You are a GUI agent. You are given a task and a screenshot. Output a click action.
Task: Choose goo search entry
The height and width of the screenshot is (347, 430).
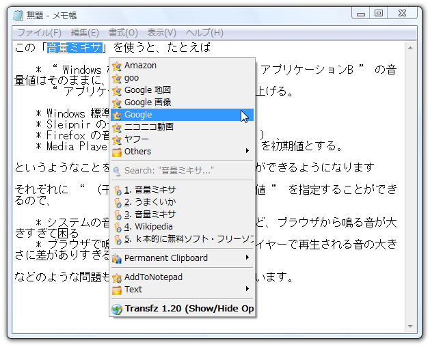[182, 78]
